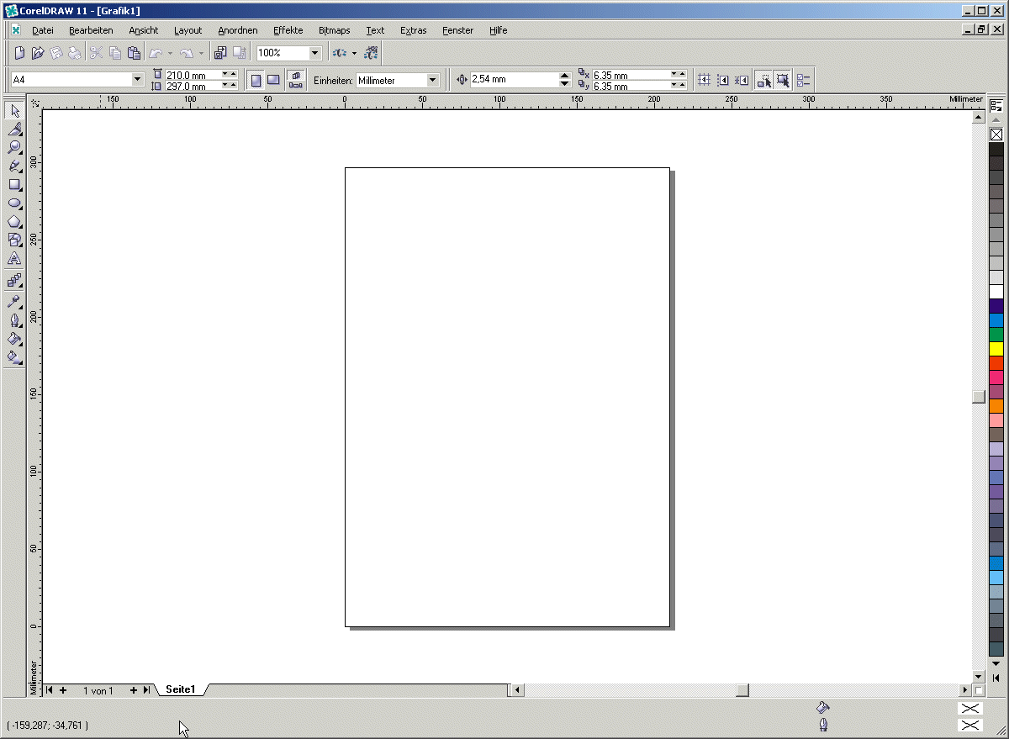This screenshot has width=1009, height=739.
Task: Click the Export toolbar icon
Action: click(239, 53)
